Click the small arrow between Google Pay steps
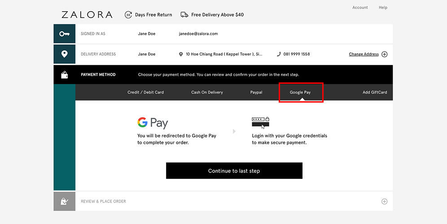The width and height of the screenshot is (447, 224). (x=234, y=131)
